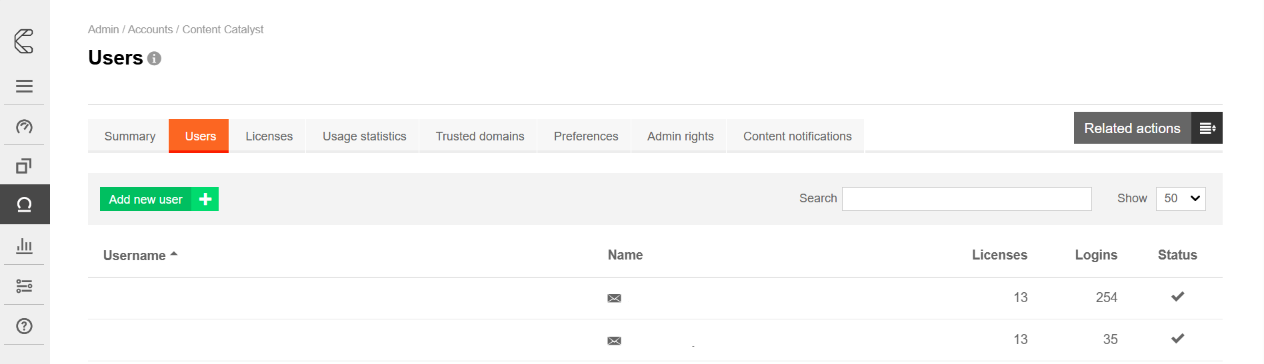Open the bar chart statistics sidebar icon

[24, 246]
